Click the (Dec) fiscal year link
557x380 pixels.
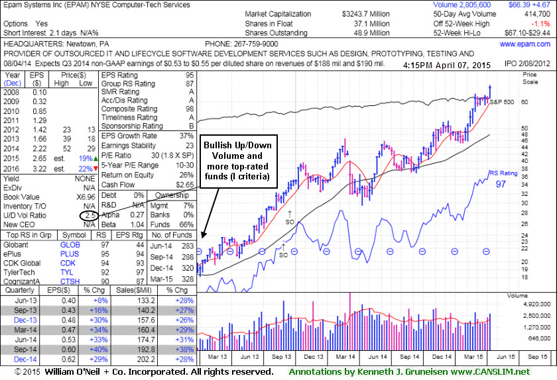(13, 83)
